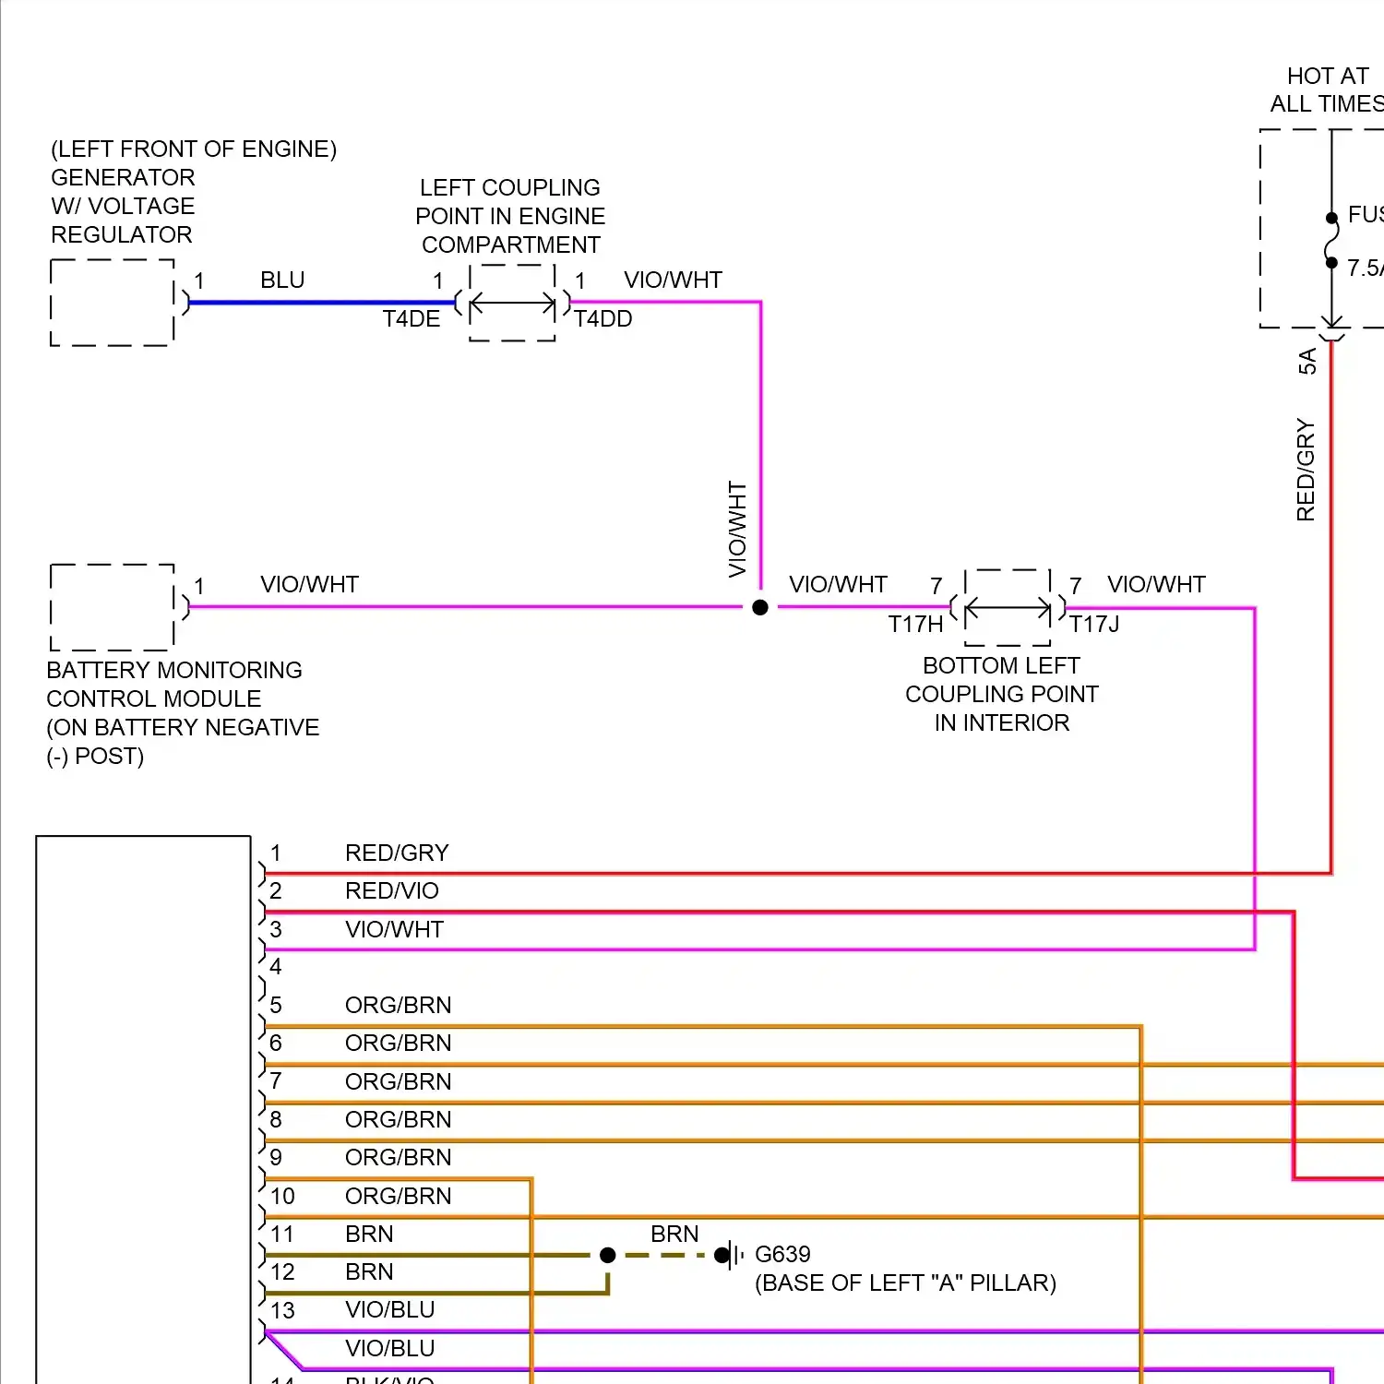Screen dimensions: 1384x1384
Task: Select the 'T17H' connector label
Action: click(x=915, y=624)
